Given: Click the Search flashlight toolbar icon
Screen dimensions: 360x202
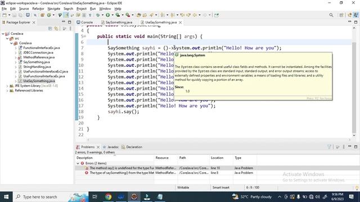Looking at the screenshot, I should click(x=151, y=15).
